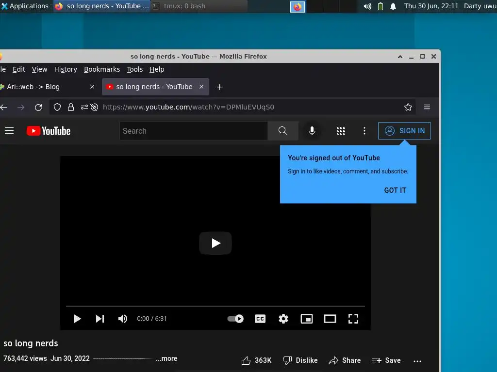This screenshot has width=497, height=372.
Task: Save video to playlist
Action: coord(386,360)
